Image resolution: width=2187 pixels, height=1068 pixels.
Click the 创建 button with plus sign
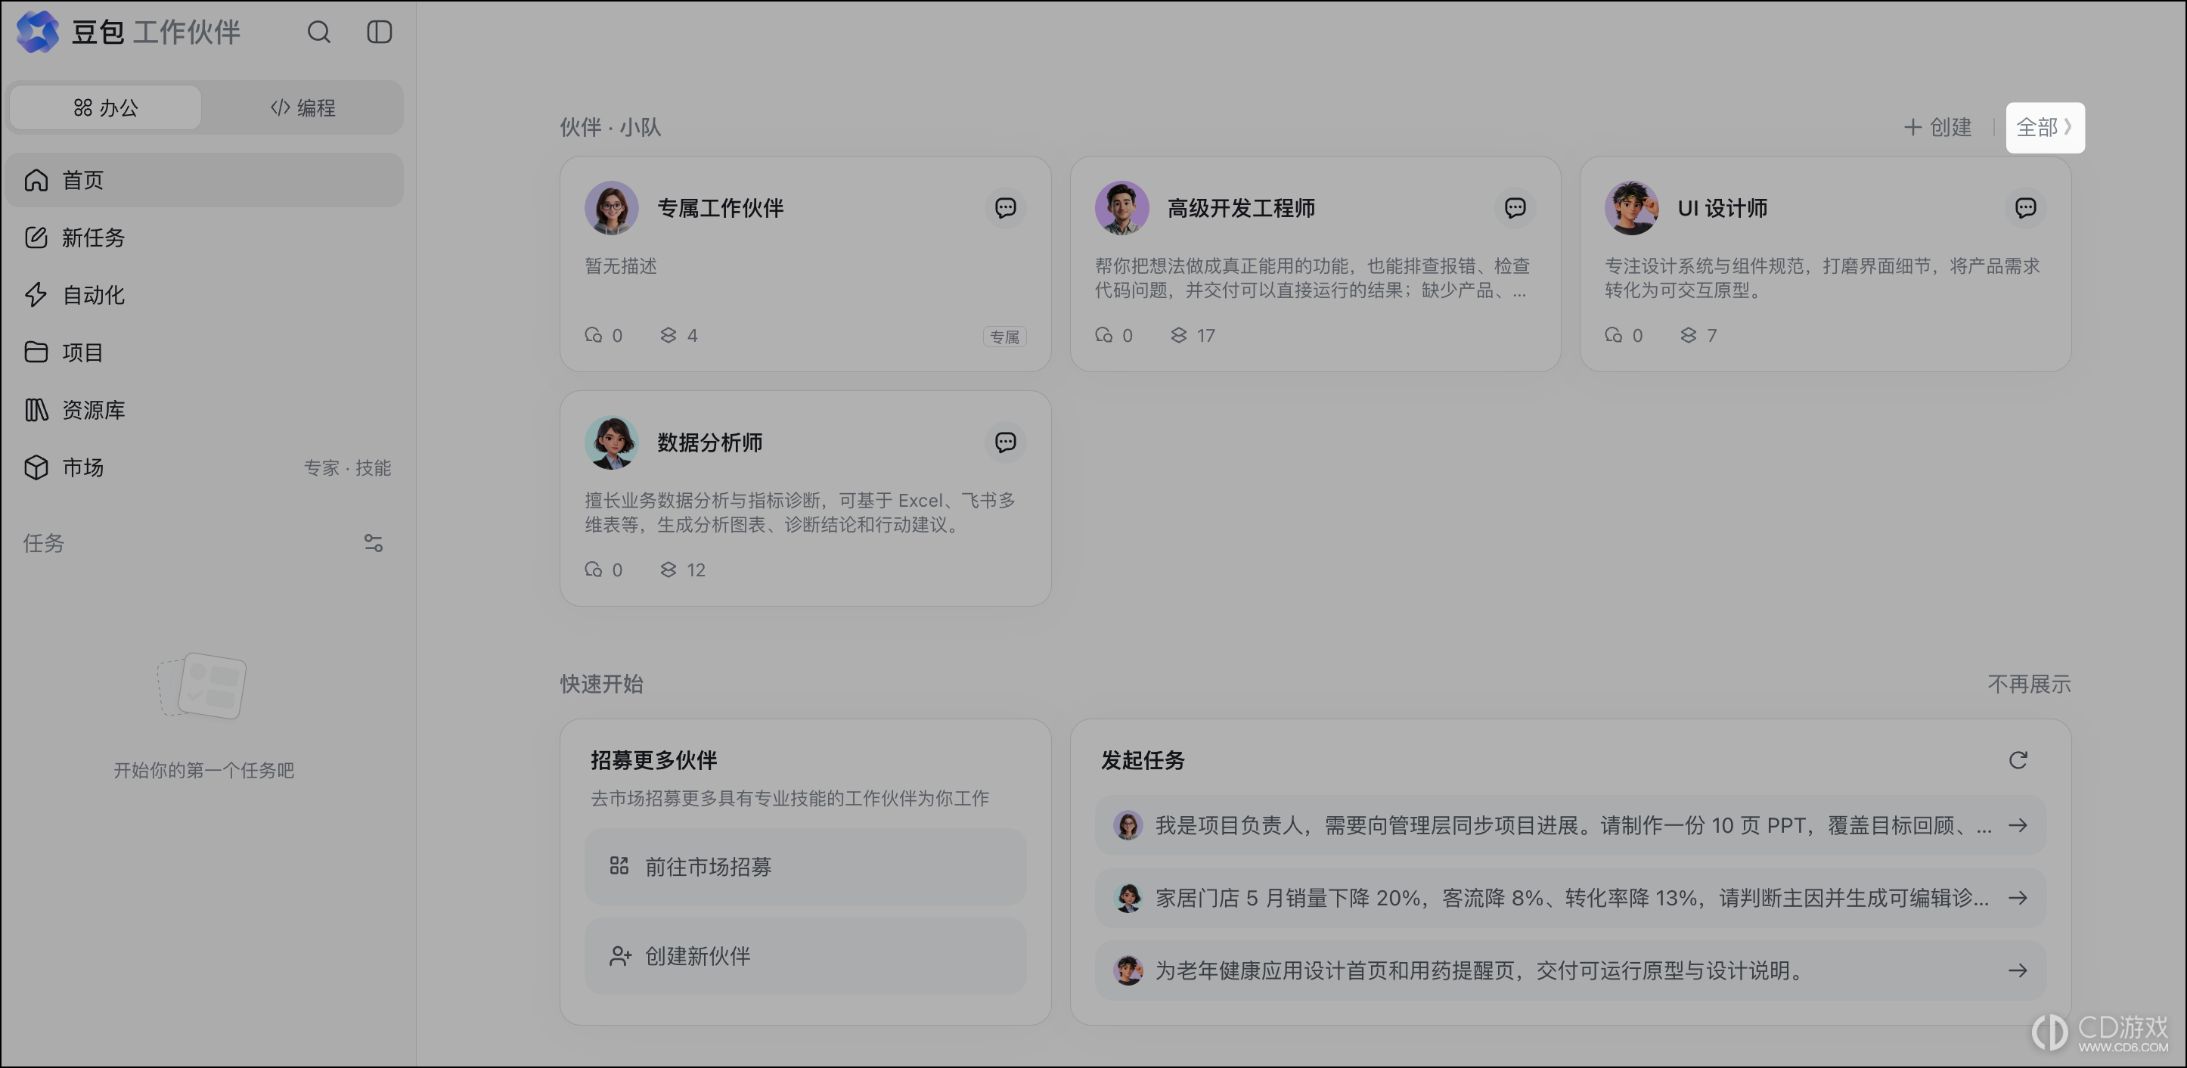point(1937,127)
